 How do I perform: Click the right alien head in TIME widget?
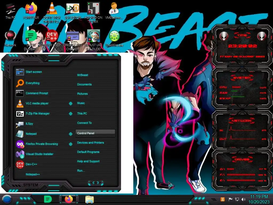click(x=262, y=36)
